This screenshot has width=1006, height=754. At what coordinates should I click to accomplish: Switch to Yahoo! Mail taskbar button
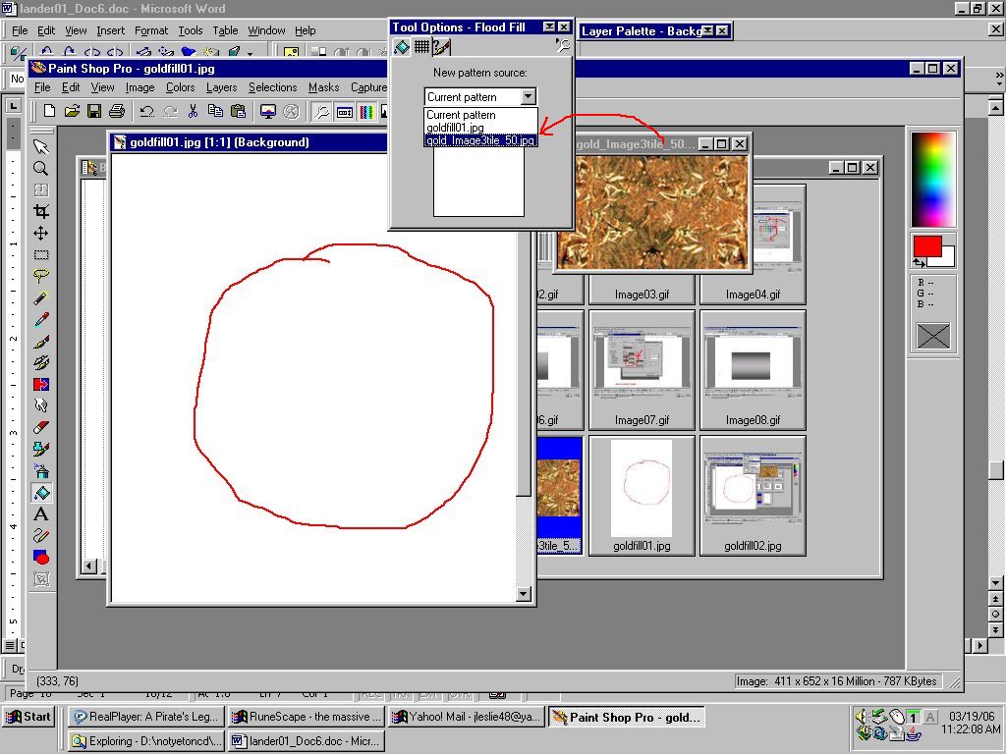click(467, 717)
